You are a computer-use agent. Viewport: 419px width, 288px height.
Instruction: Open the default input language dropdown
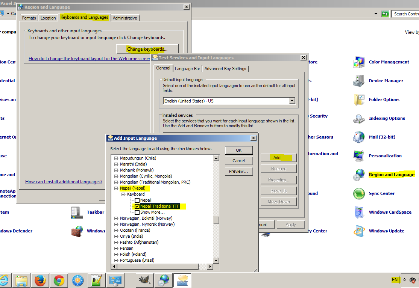(292, 101)
